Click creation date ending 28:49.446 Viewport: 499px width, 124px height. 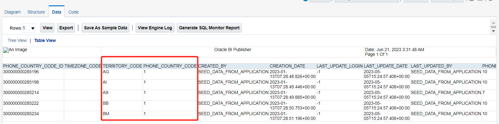click(293, 85)
